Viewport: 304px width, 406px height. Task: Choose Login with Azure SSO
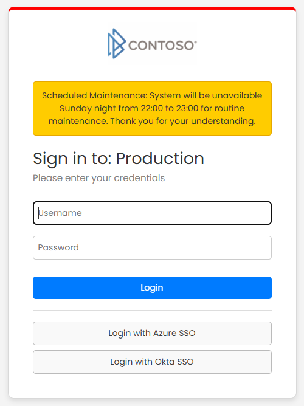152,333
